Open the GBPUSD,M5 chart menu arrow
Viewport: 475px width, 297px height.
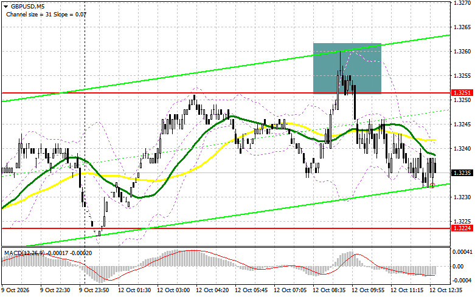5,7
